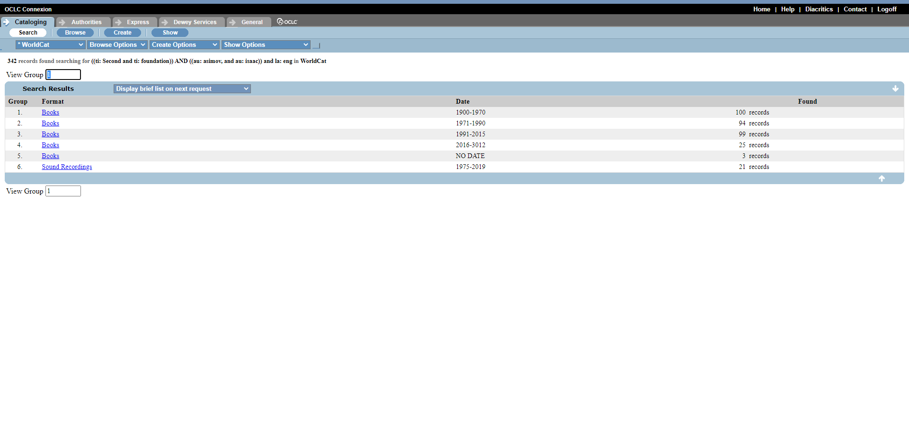909x443 pixels.
Task: Expand the Browse Options dropdown
Action: click(x=117, y=44)
